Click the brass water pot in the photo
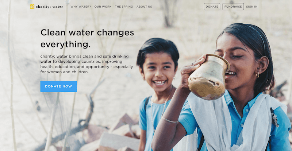Screen dimensions: 292x151 click(208, 77)
